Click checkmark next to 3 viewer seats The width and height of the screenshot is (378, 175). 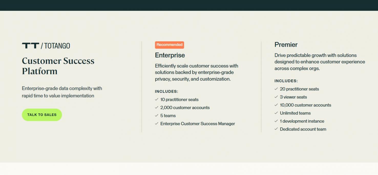(276, 97)
